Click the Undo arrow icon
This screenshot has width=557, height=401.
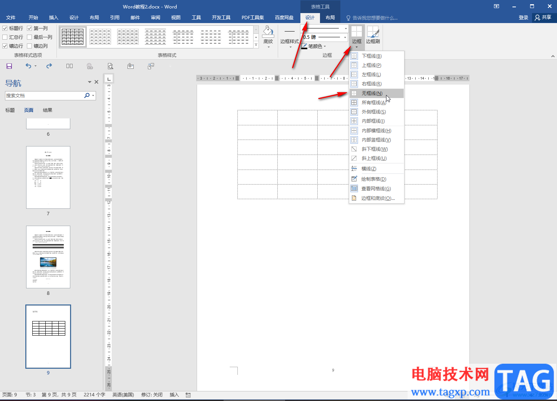pyautogui.click(x=28, y=66)
